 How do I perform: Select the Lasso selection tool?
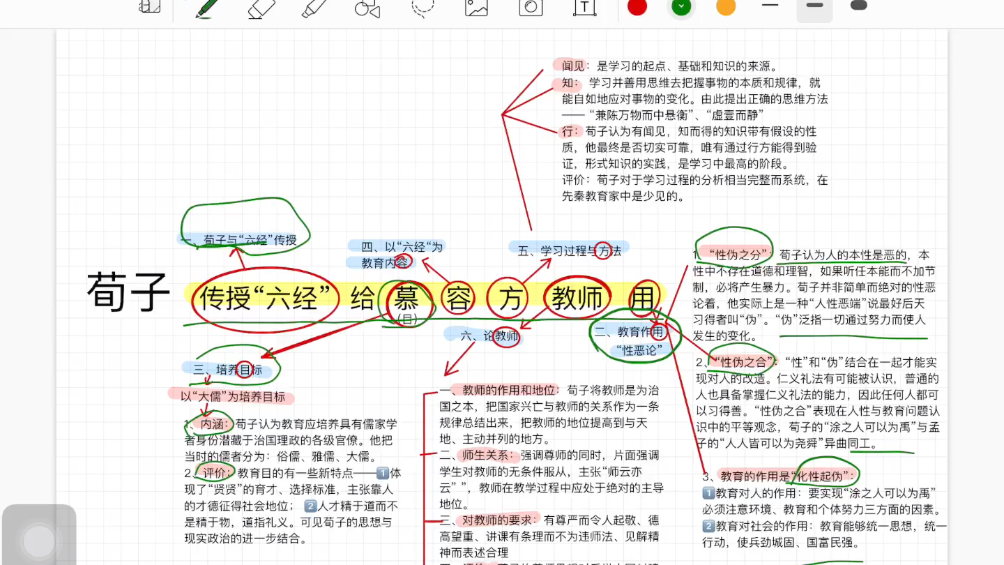click(423, 8)
